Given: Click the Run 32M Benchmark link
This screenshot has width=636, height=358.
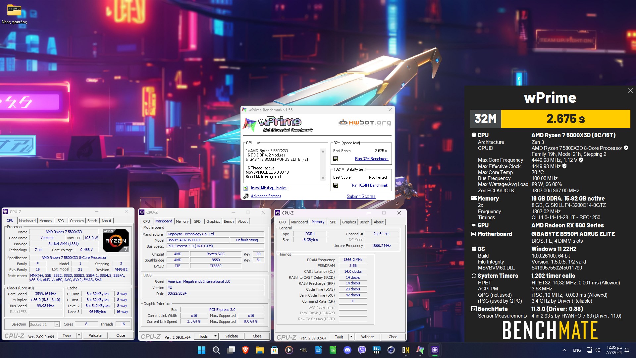Looking at the screenshot, I should coord(372,159).
